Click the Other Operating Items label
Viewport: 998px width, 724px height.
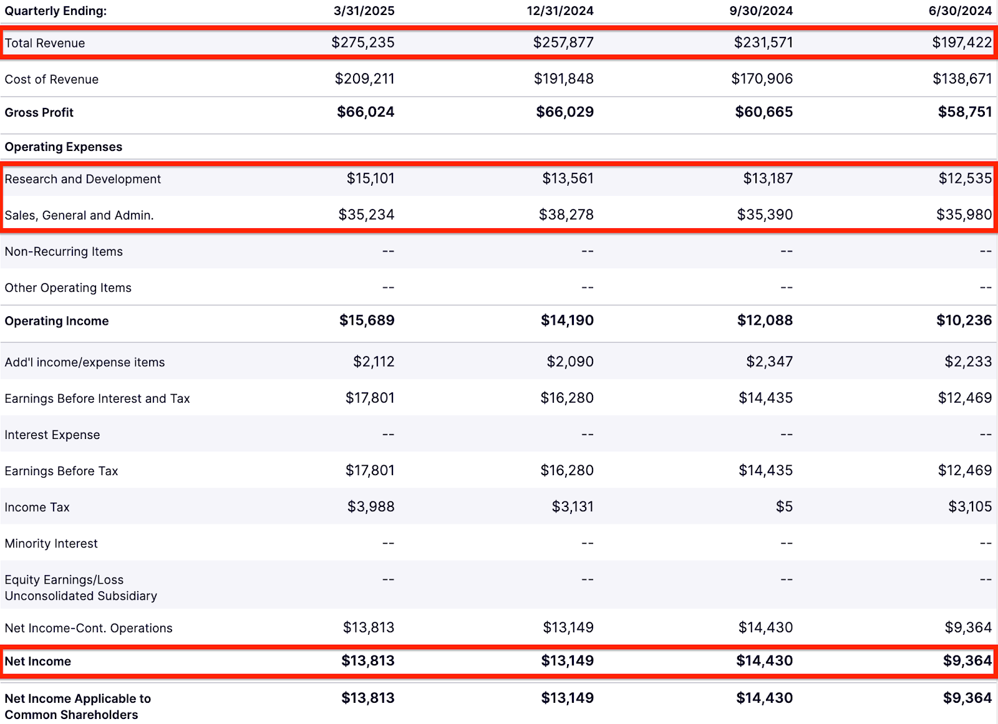(68, 287)
